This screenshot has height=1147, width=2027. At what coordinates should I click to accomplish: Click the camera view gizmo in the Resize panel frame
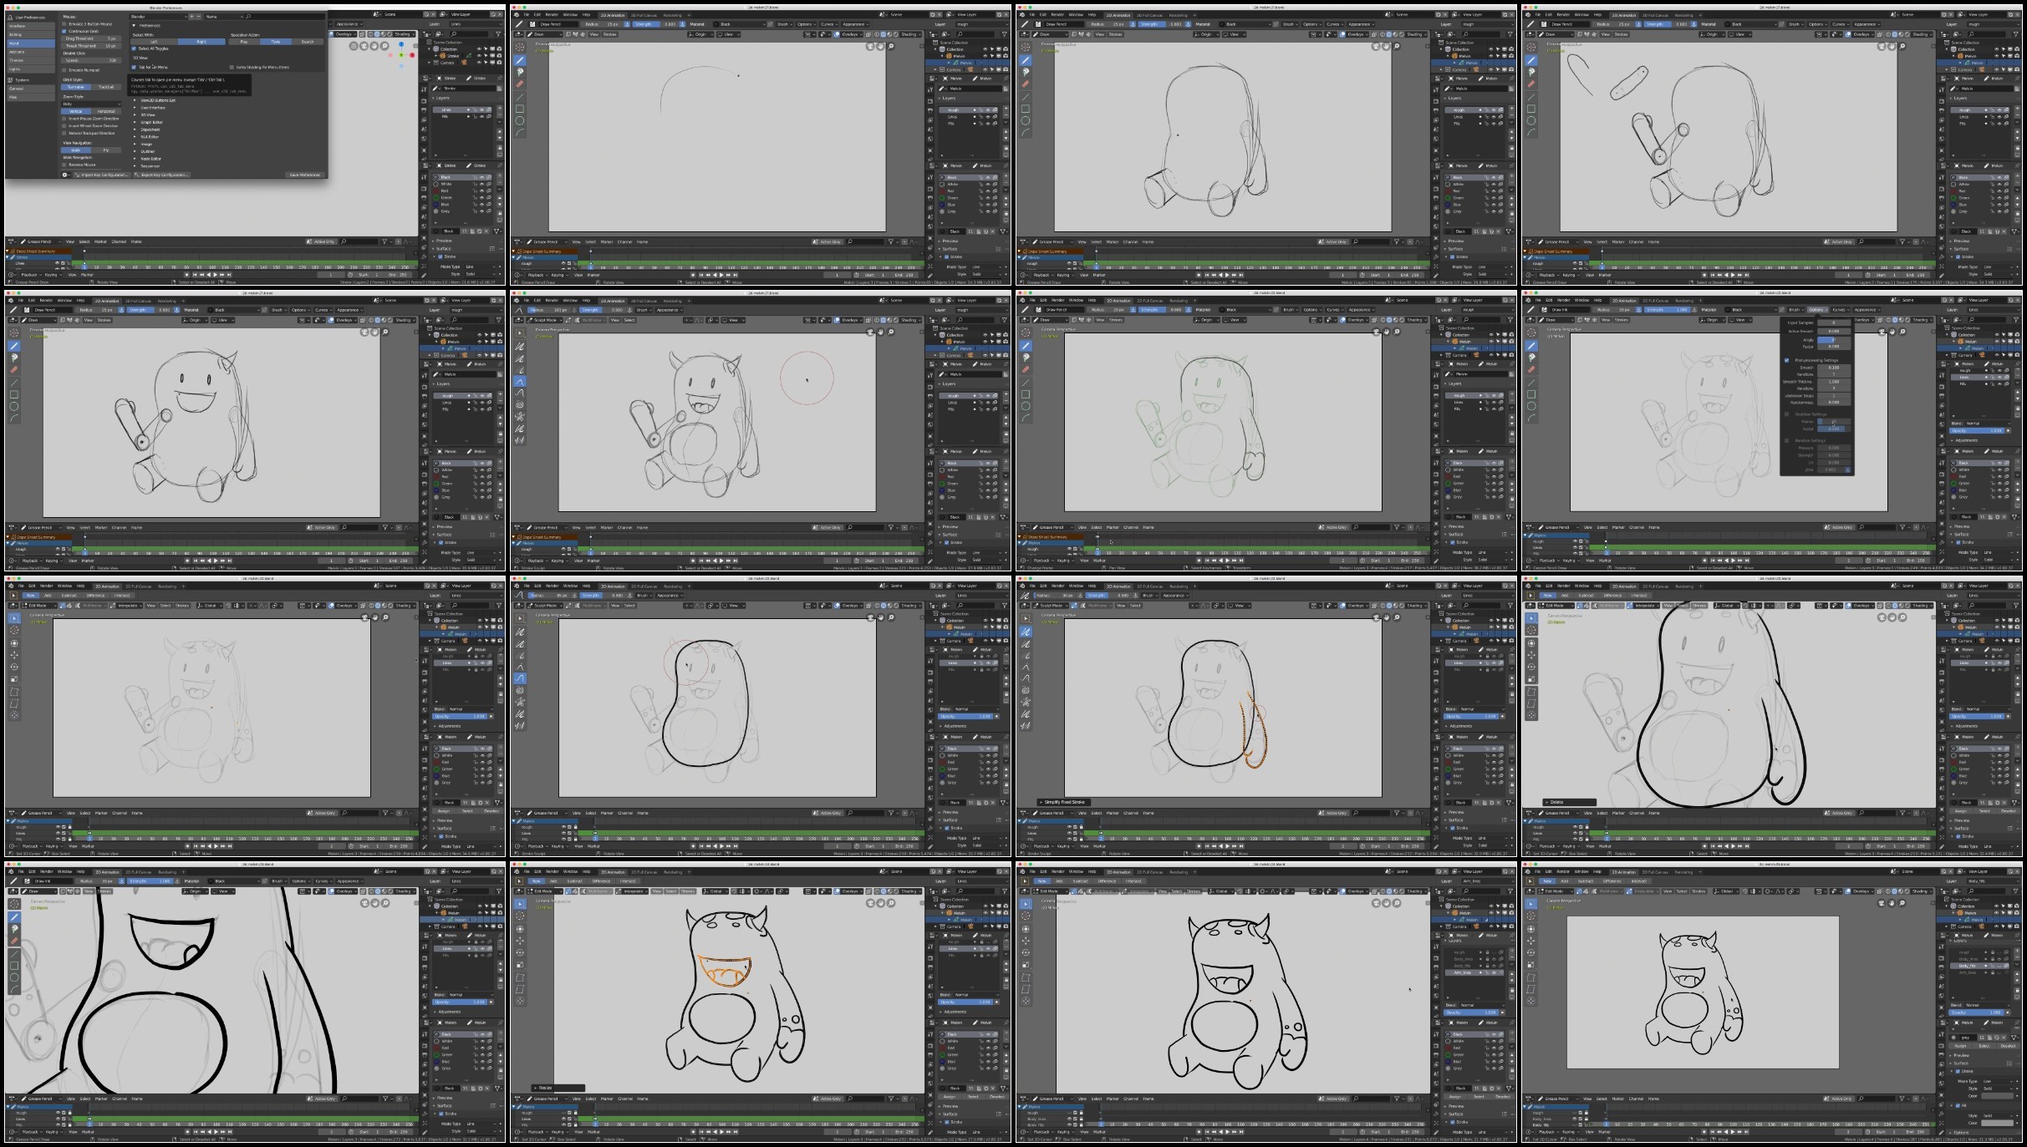871,903
